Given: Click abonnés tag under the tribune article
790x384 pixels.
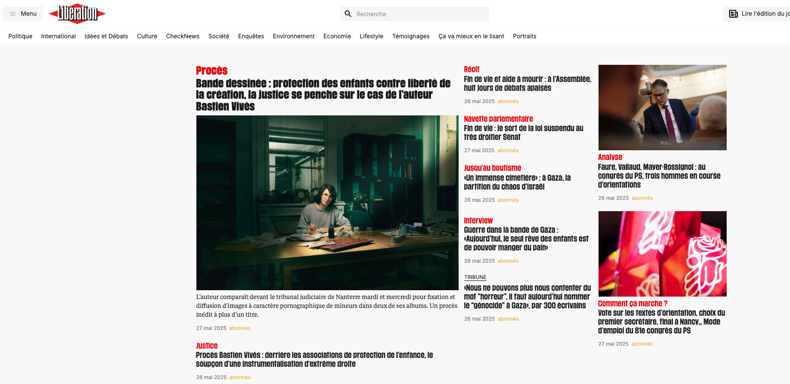Looking at the screenshot, I should click(508, 319).
